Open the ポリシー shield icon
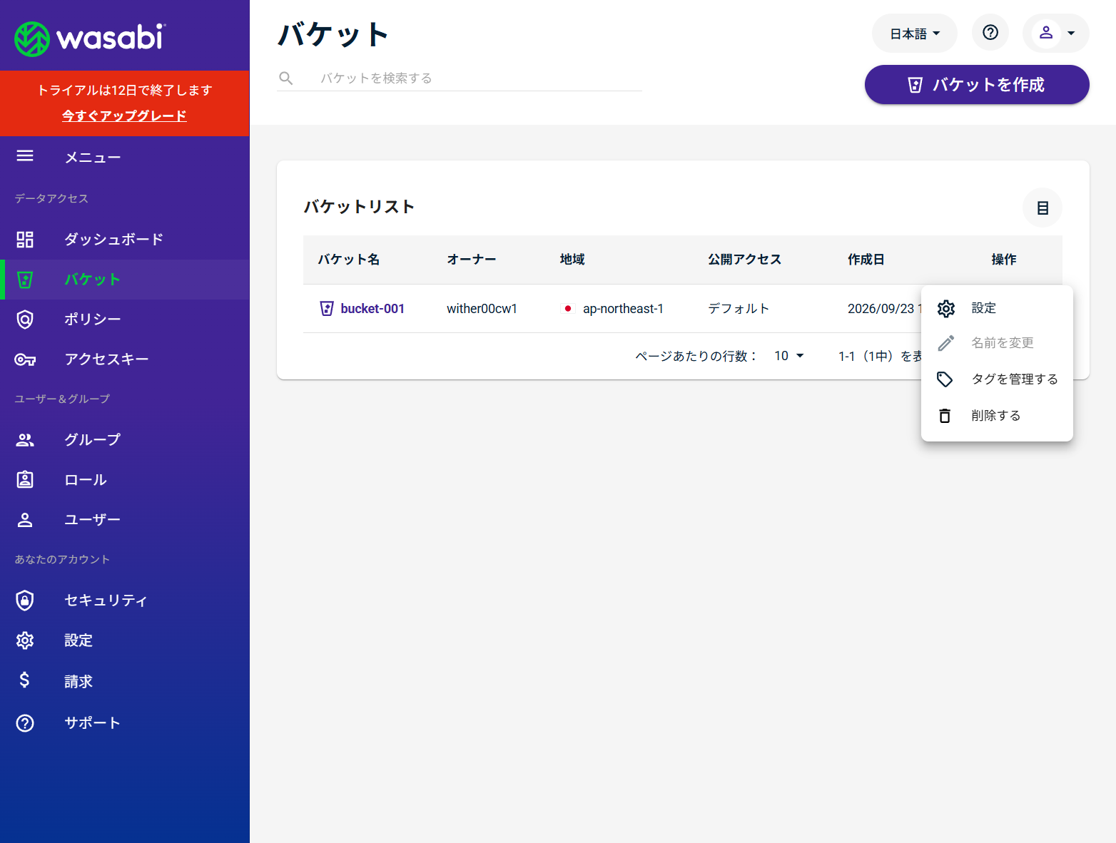 click(25, 320)
